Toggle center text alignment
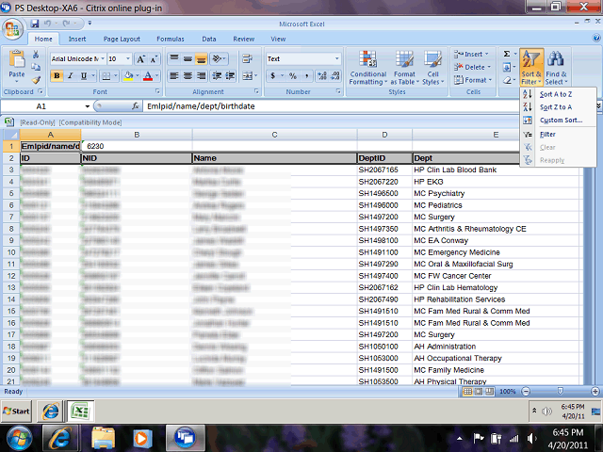 [187, 76]
